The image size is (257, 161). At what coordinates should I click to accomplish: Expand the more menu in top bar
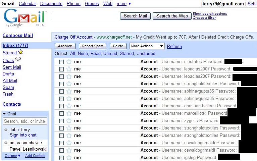pos(124,4)
